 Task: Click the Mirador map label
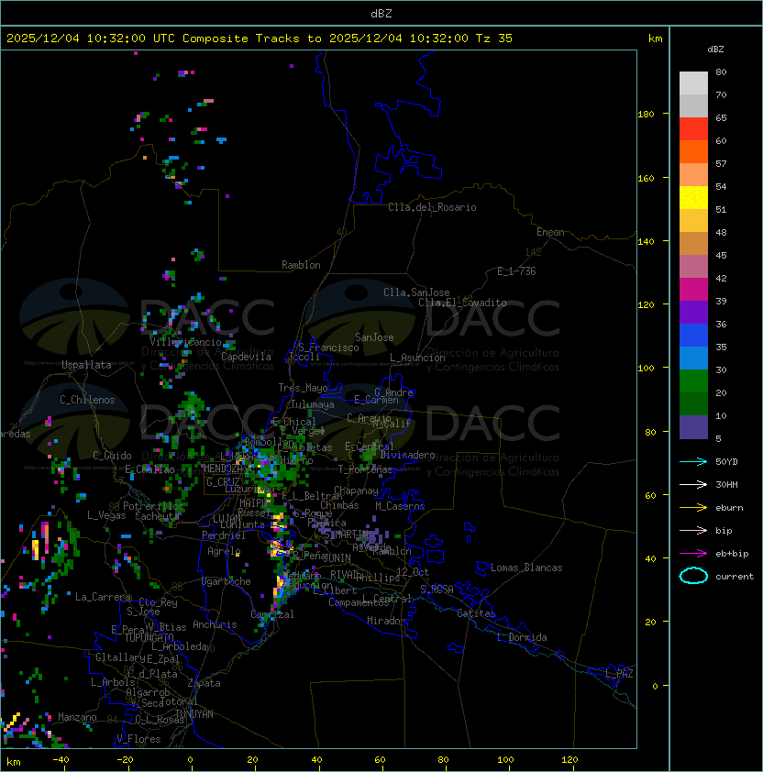pyautogui.click(x=386, y=622)
